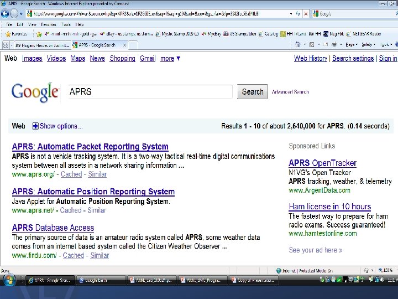The image size is (398, 299).
Task: Click the Favorites star button
Action: [16, 34]
